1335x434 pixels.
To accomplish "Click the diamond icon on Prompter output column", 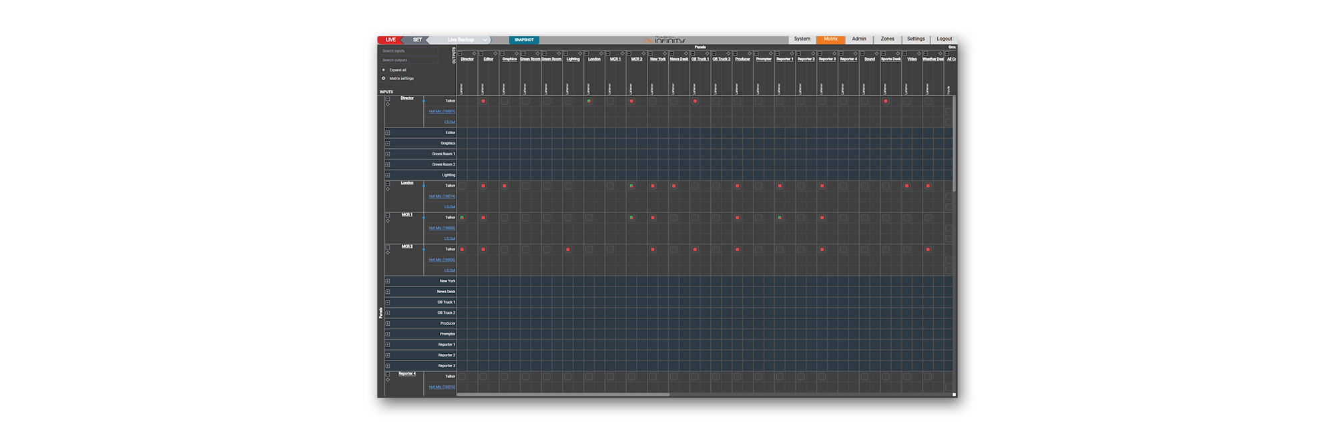I will (x=771, y=53).
